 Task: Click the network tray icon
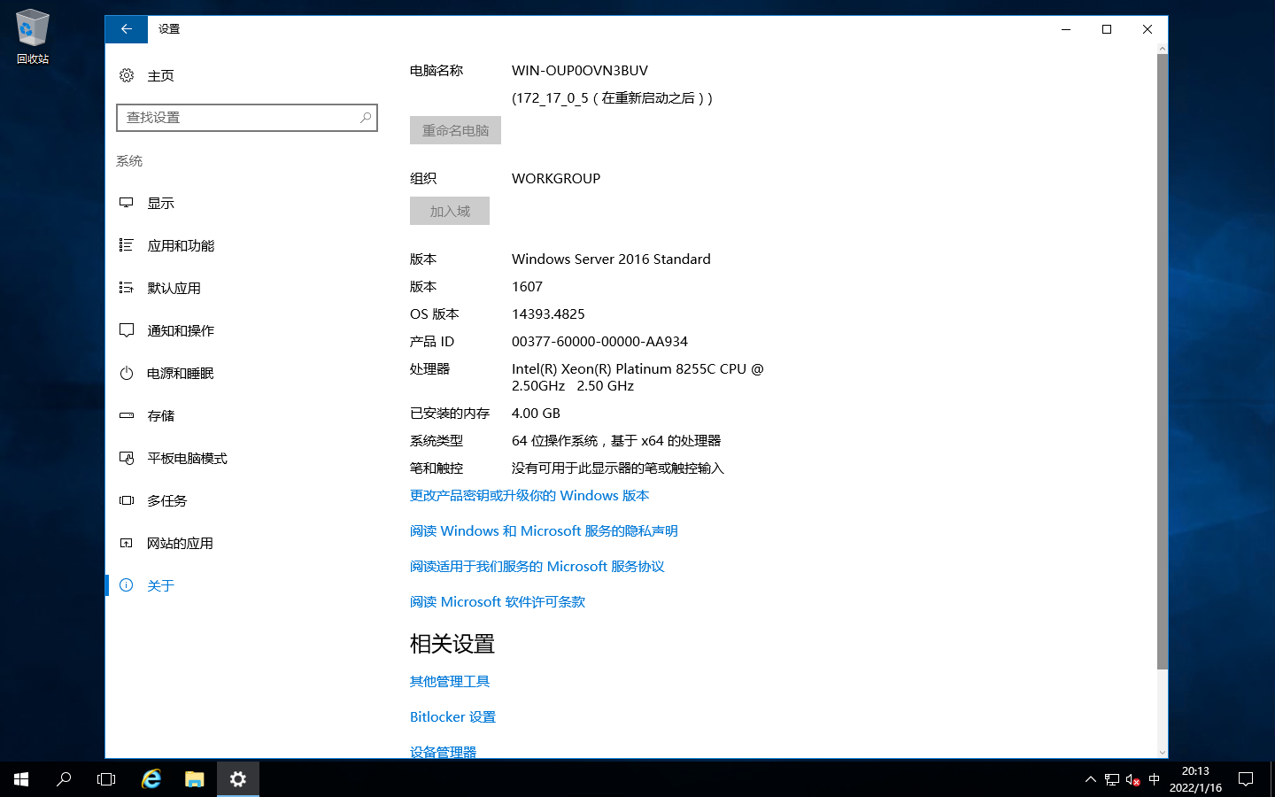pyautogui.click(x=1112, y=779)
